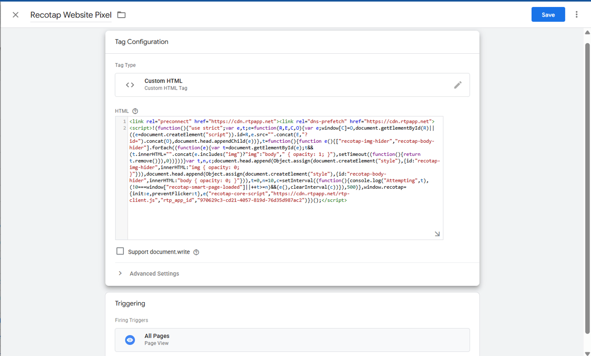Click the Tag Type label

(125, 65)
